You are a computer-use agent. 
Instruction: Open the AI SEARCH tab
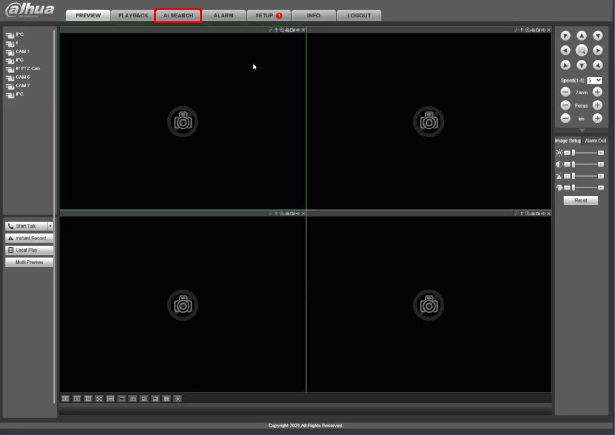(179, 16)
